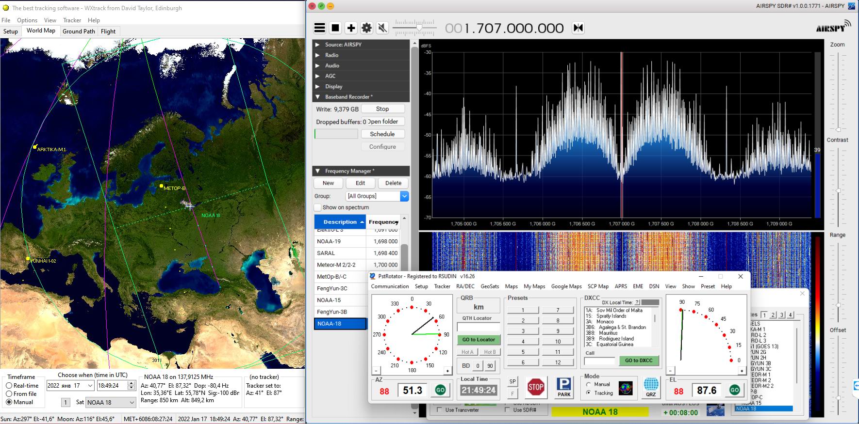Step up the 18:49:24 time spinner in WXtrack
This screenshot has width=859, height=424.
tap(131, 383)
